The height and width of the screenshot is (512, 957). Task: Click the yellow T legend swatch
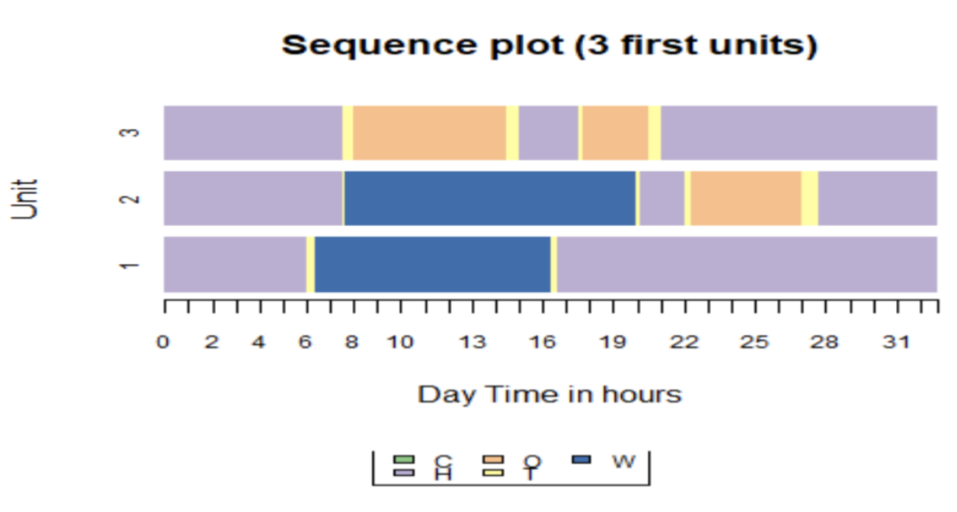click(494, 473)
